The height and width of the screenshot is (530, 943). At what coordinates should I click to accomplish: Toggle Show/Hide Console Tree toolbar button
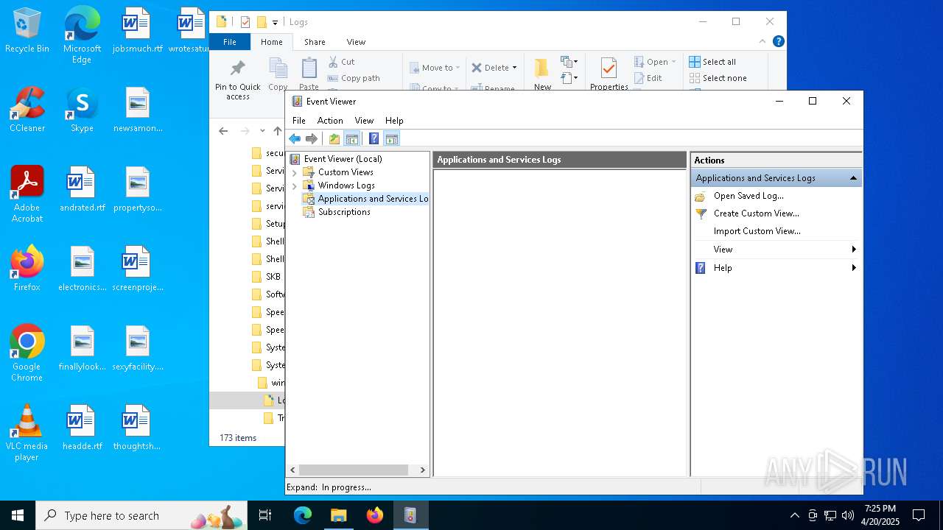[352, 138]
